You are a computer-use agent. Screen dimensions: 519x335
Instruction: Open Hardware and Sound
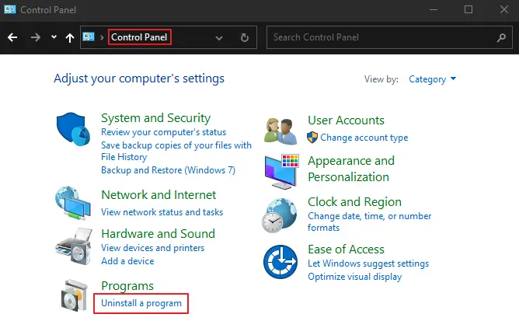click(x=158, y=233)
